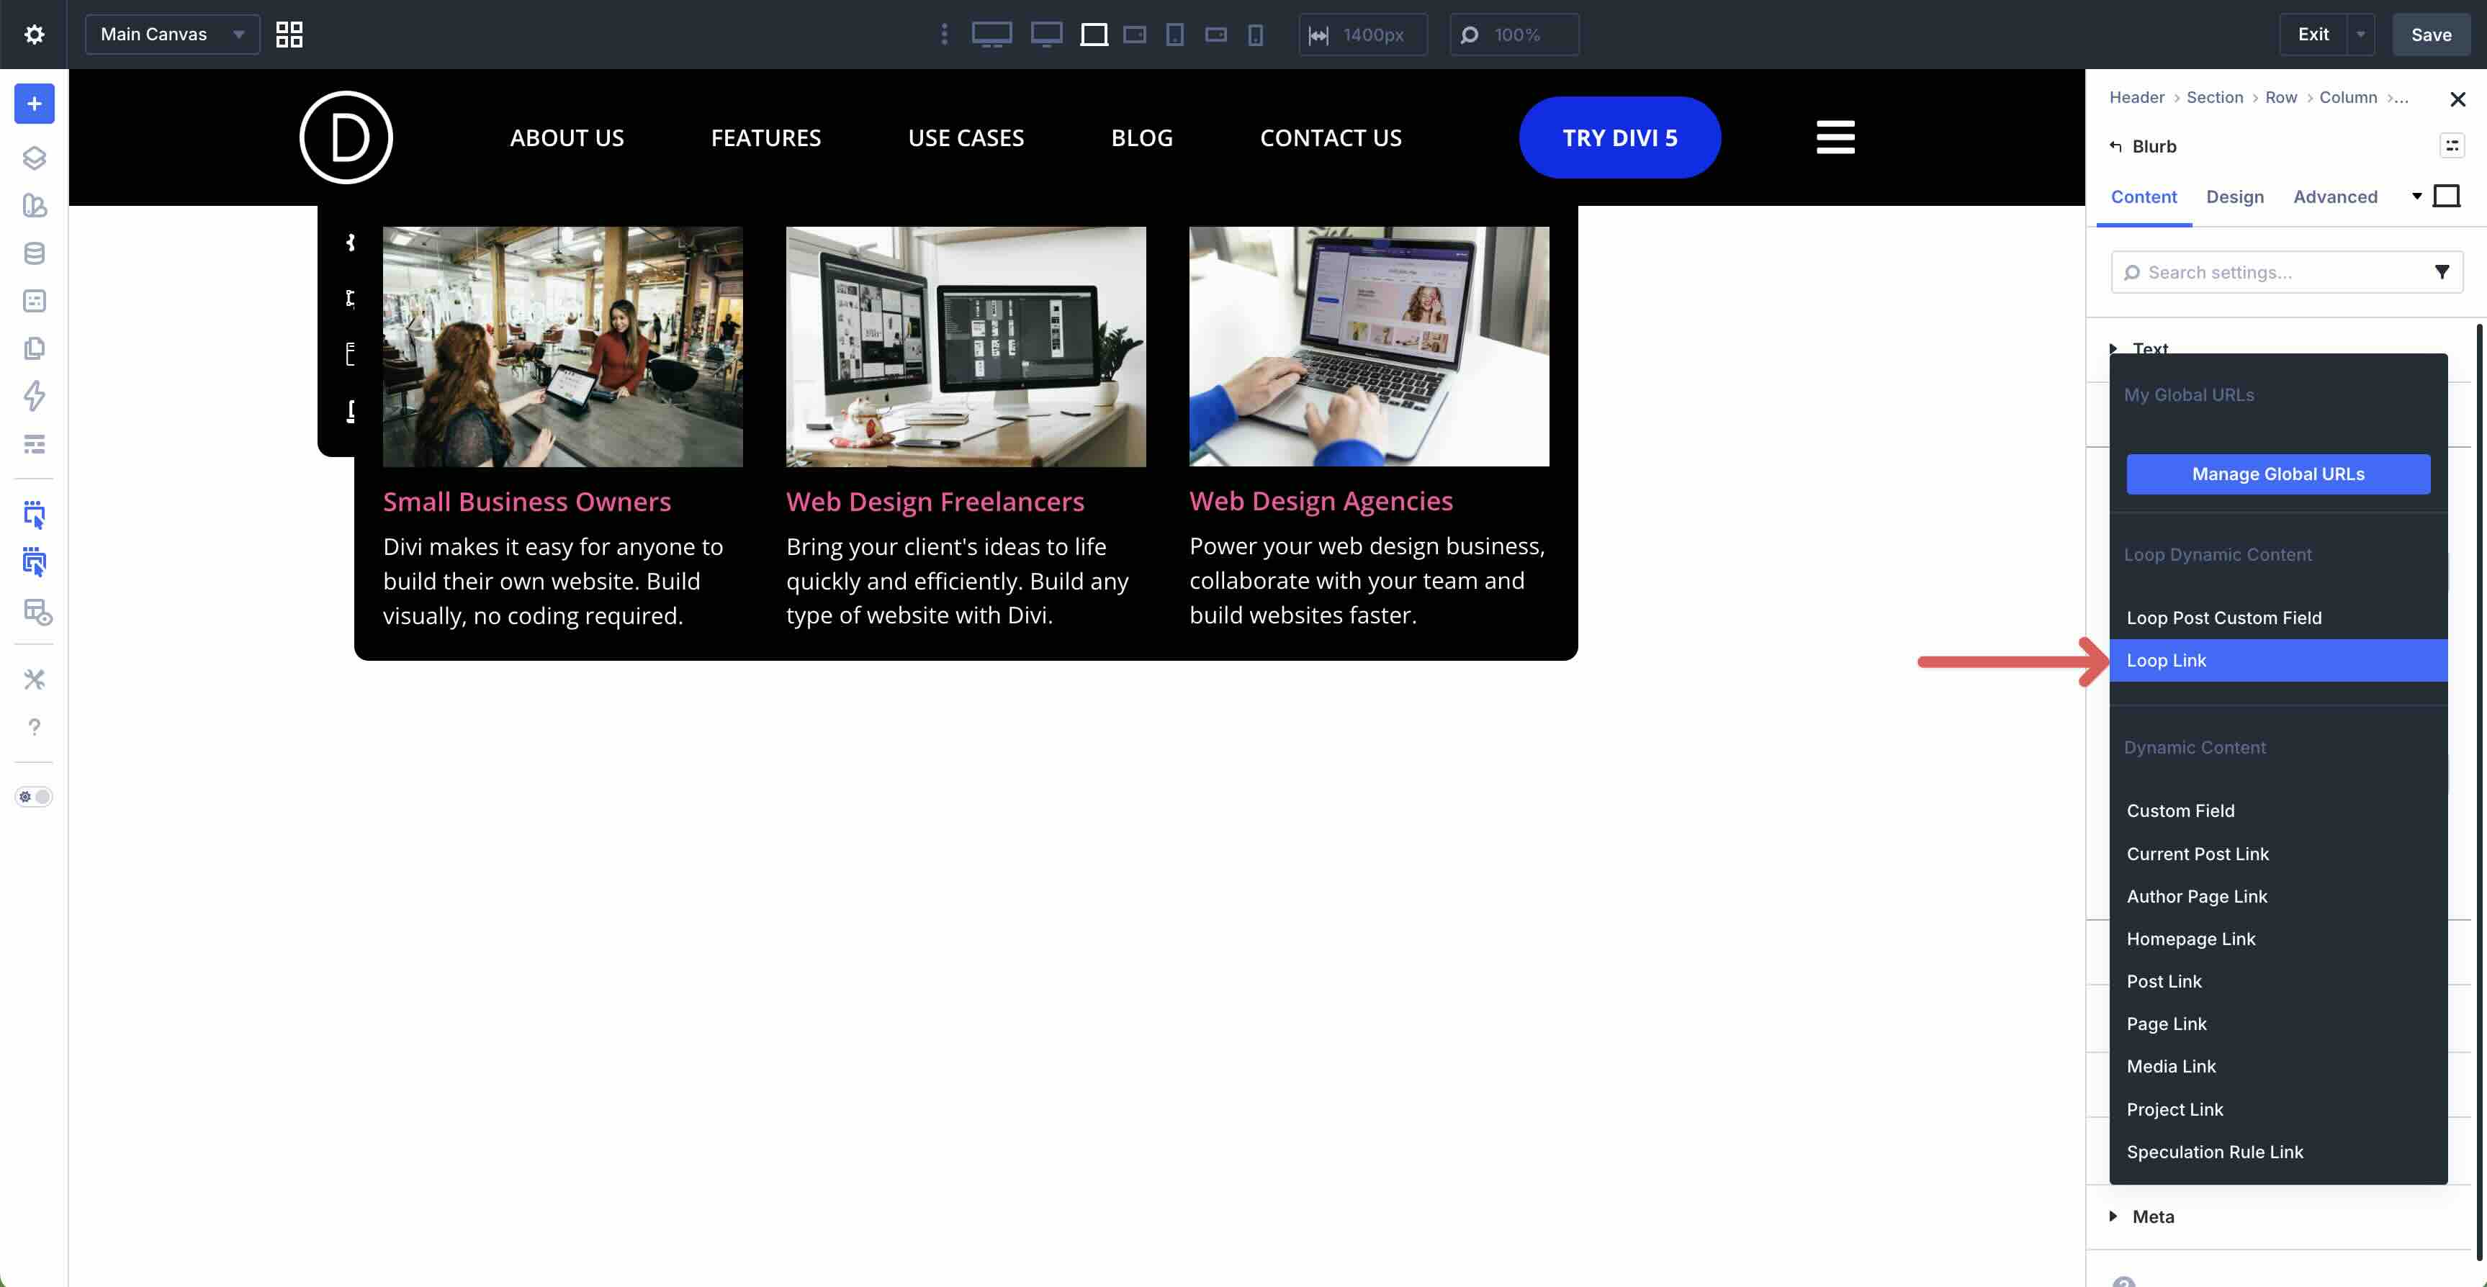2487x1287 pixels.
Task: Select Loop Link from the dynamic content menu
Action: point(2278,659)
